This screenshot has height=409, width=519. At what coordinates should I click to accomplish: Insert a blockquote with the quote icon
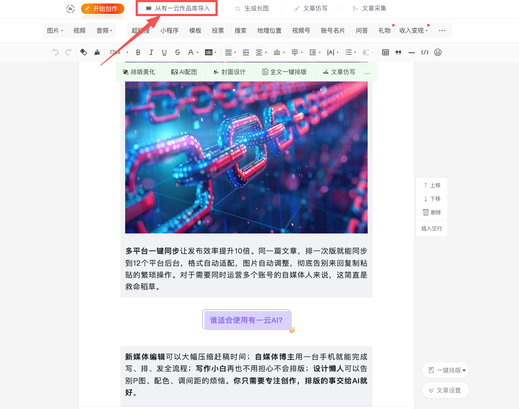pyautogui.click(x=398, y=52)
